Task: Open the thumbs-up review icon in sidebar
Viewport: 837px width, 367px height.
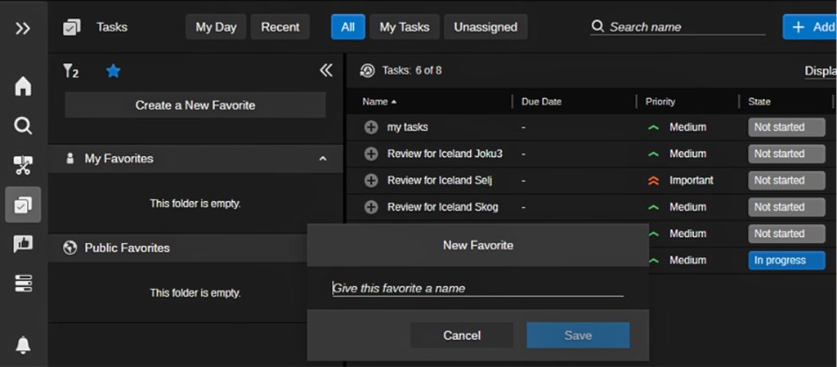Action: 23,244
